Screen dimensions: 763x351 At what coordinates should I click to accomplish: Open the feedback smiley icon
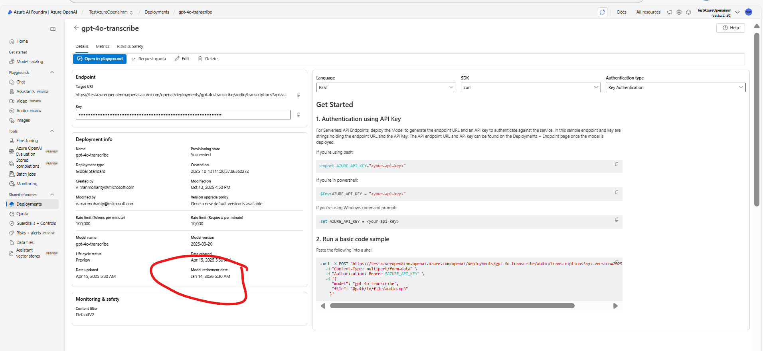point(688,12)
